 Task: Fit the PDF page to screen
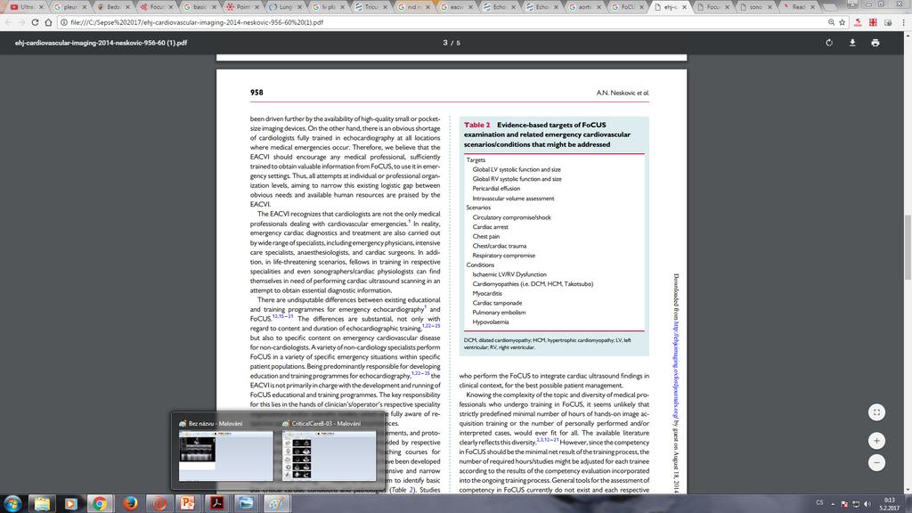(x=876, y=412)
